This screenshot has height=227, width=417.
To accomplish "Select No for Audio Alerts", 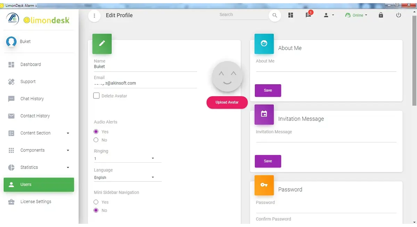I will (x=96, y=140).
